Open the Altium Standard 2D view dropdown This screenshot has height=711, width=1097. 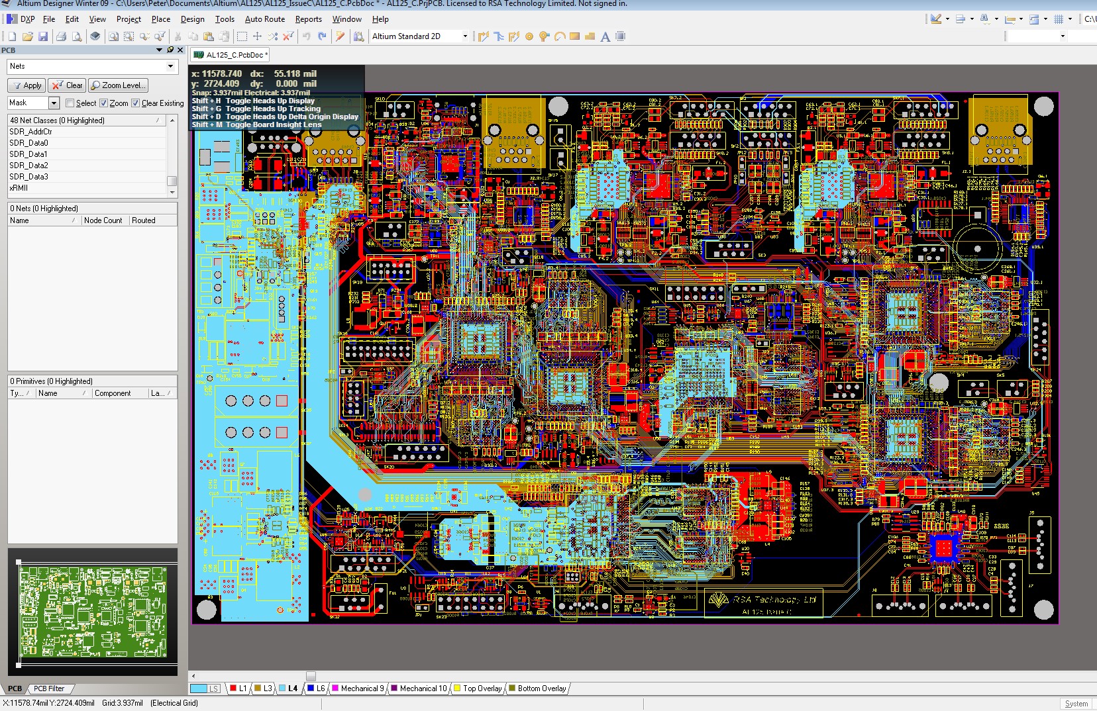click(x=464, y=36)
